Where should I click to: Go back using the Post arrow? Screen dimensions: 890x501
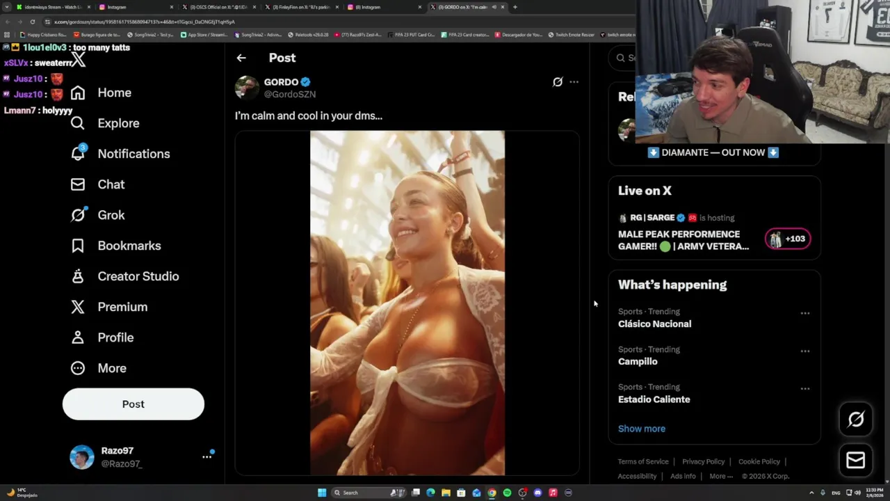tap(241, 58)
